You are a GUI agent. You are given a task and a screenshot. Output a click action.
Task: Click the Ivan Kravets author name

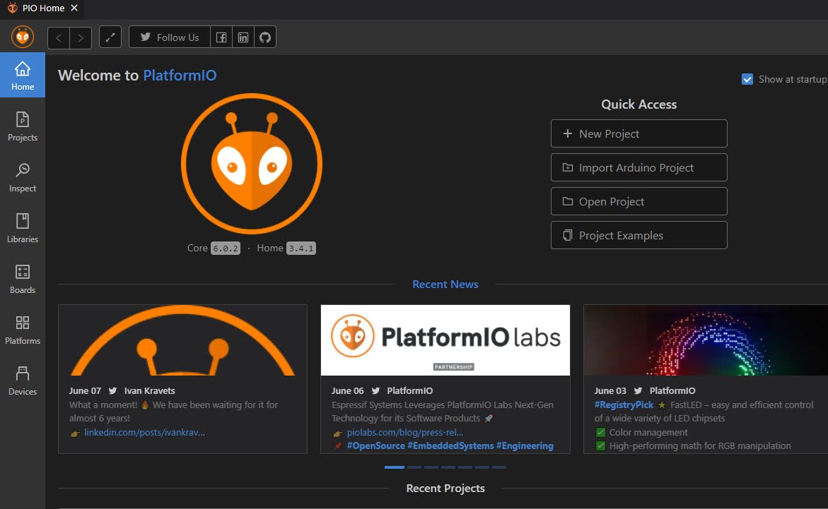(x=149, y=391)
